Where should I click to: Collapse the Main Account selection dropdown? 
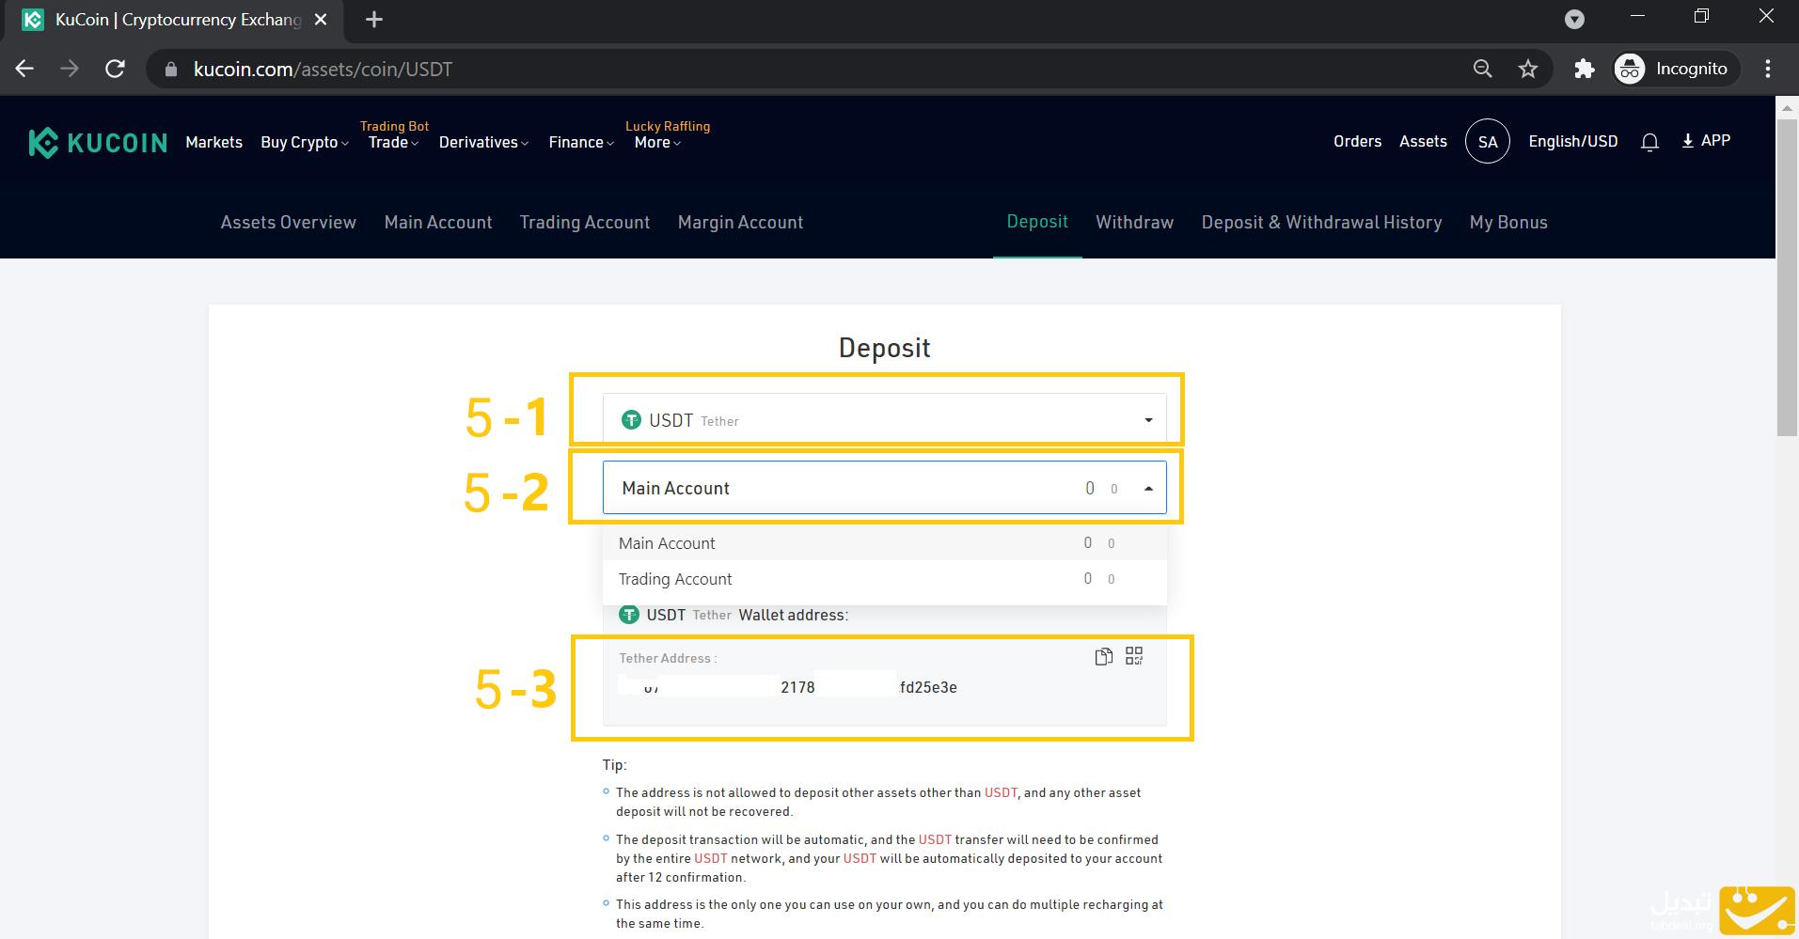click(x=884, y=488)
